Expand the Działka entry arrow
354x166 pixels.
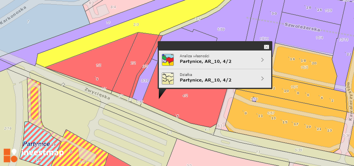[x=262, y=79]
